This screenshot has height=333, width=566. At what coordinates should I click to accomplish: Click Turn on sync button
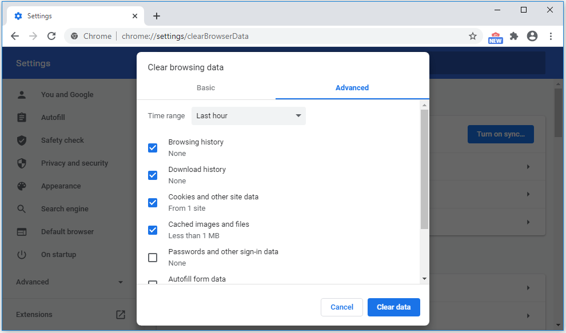(500, 134)
